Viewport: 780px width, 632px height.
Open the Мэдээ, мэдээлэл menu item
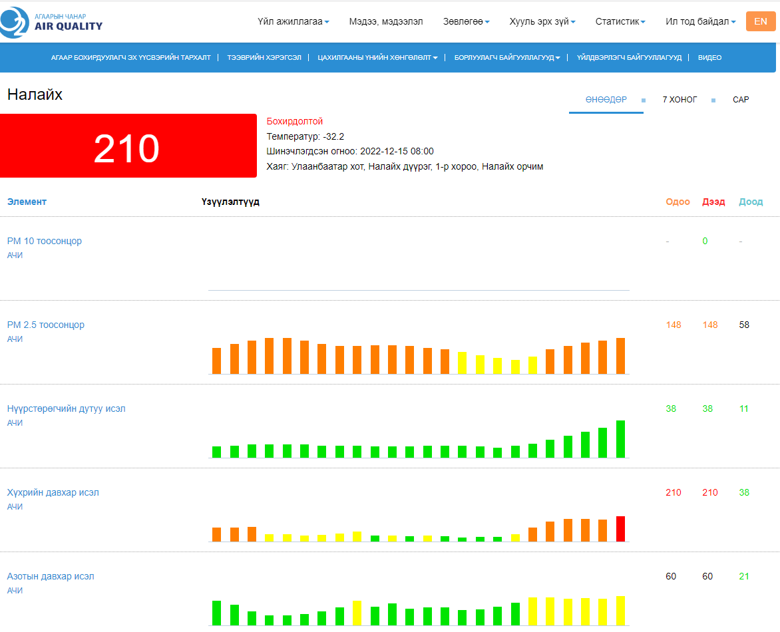[385, 22]
